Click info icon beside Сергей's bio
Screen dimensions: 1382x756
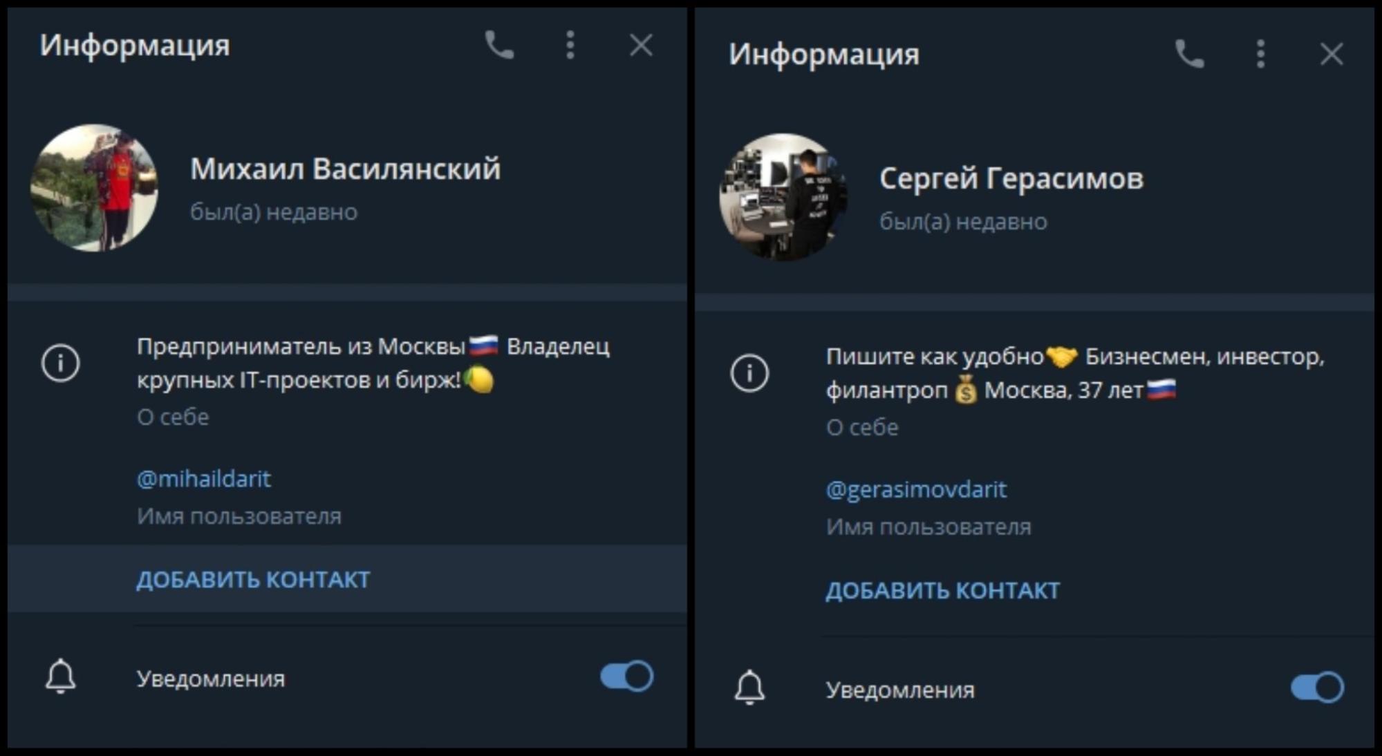(749, 373)
